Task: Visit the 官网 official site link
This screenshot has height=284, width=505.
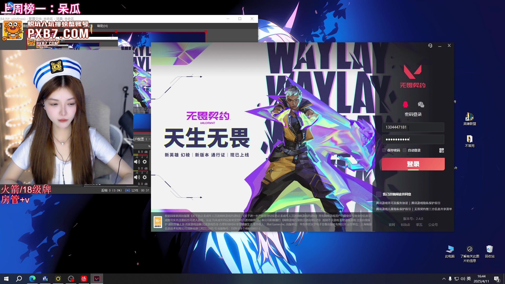Action: point(392,225)
